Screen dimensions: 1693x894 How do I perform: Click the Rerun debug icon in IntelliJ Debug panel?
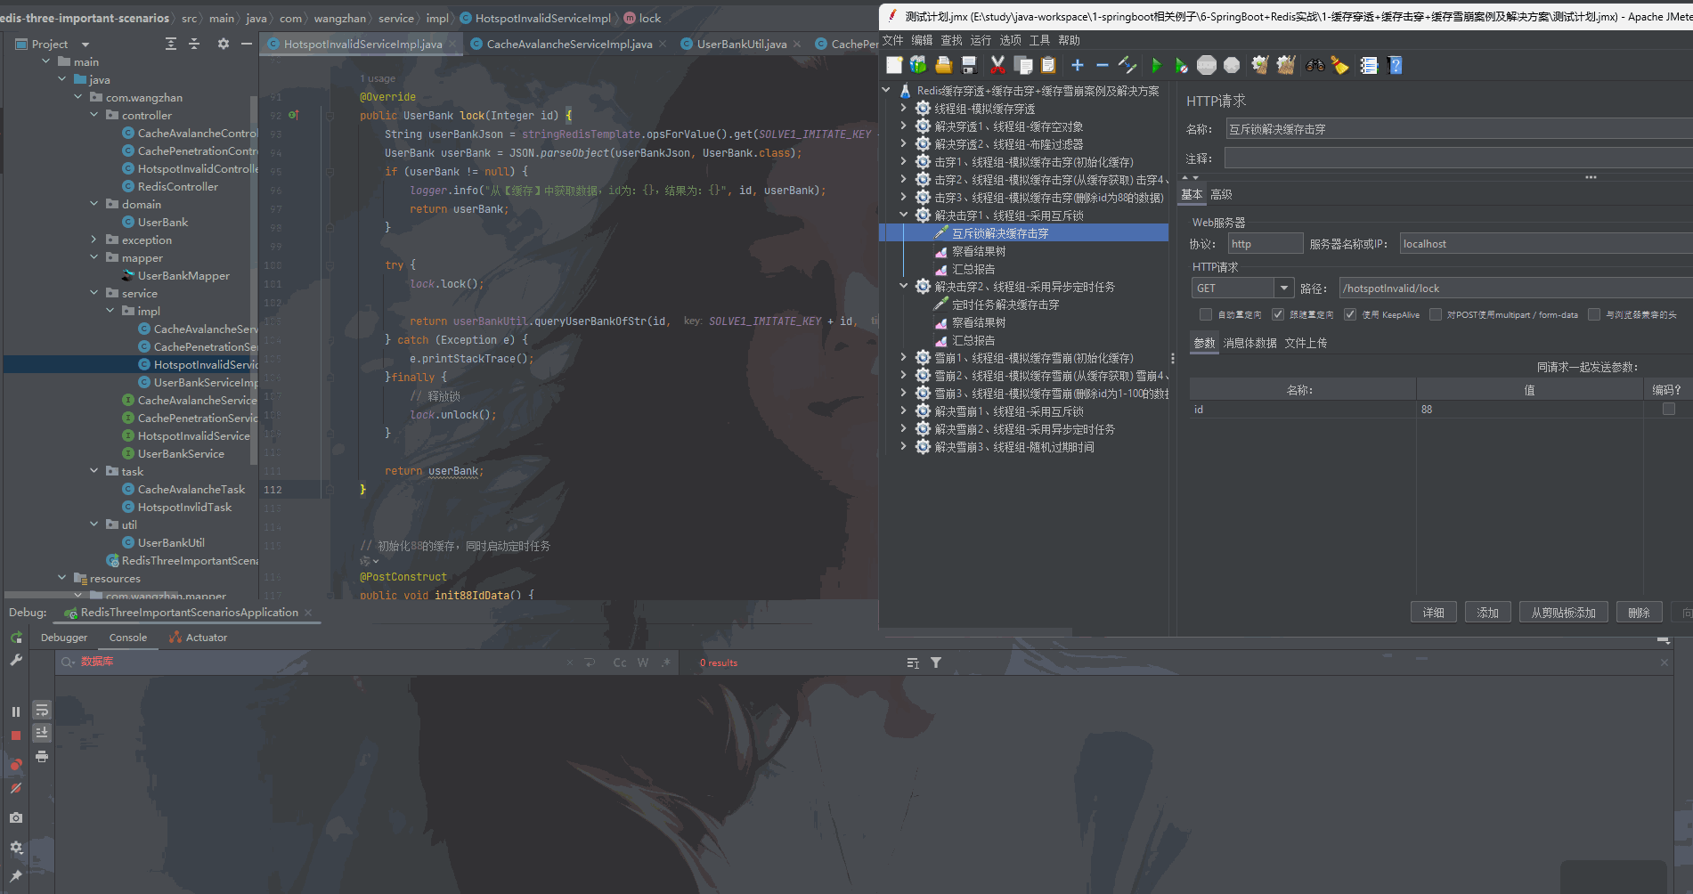click(x=15, y=638)
